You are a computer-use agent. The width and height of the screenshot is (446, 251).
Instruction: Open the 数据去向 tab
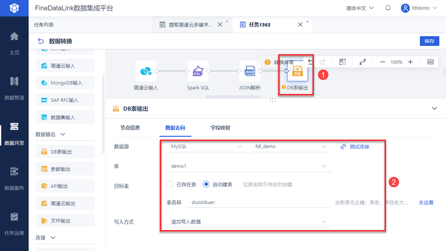tap(175, 128)
